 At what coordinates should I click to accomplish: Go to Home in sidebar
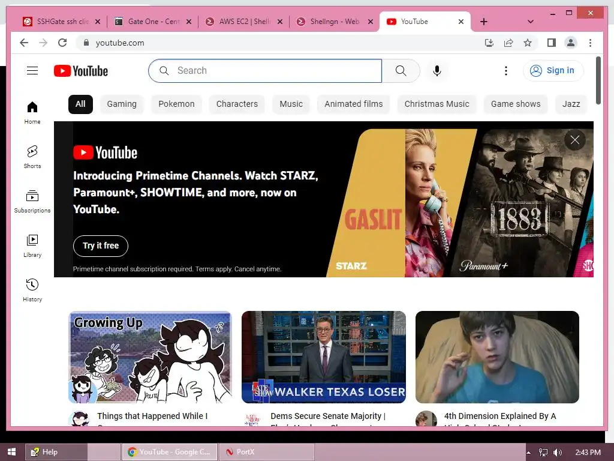coord(32,112)
